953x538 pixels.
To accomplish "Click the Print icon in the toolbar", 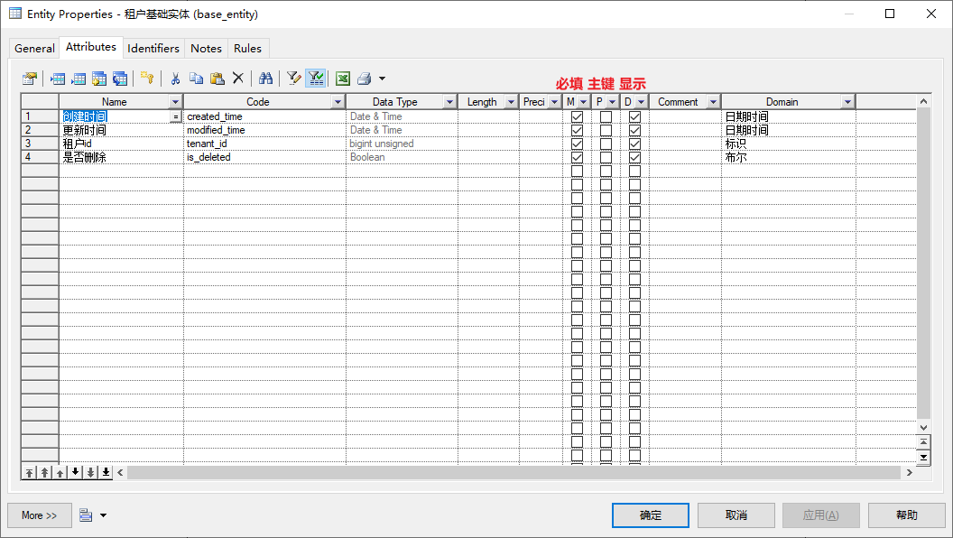I will point(364,79).
